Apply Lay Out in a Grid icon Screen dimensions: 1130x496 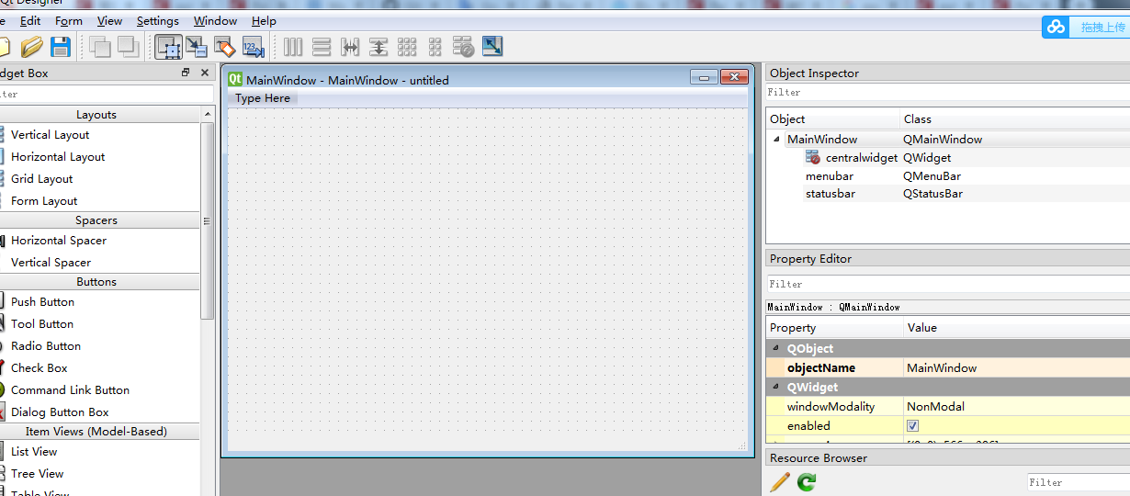pyautogui.click(x=407, y=47)
